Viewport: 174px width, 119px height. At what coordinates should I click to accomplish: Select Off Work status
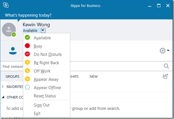pos(42,71)
